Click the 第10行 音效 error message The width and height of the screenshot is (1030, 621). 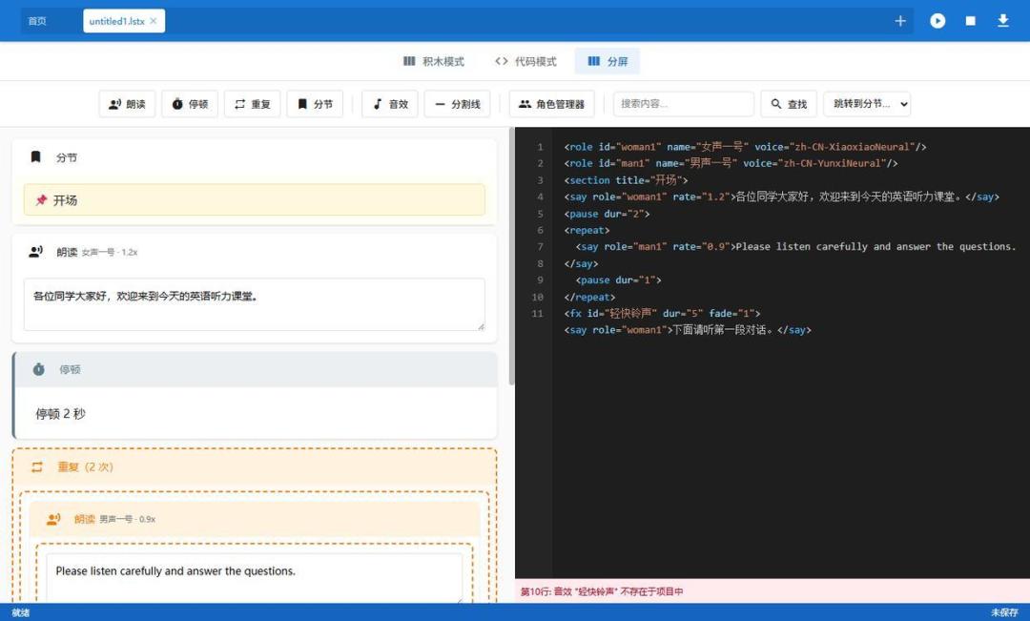[602, 591]
